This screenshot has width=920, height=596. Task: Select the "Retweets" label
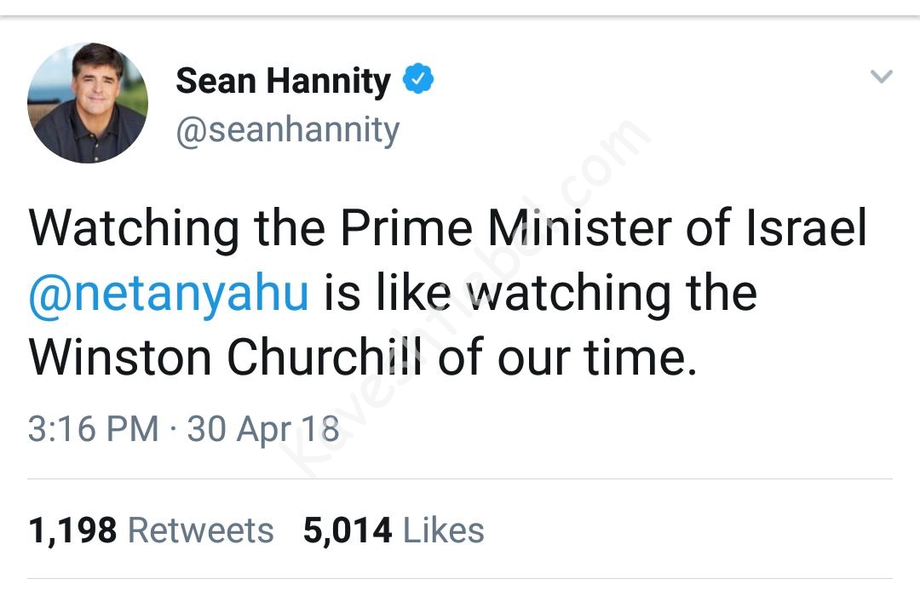(x=201, y=530)
